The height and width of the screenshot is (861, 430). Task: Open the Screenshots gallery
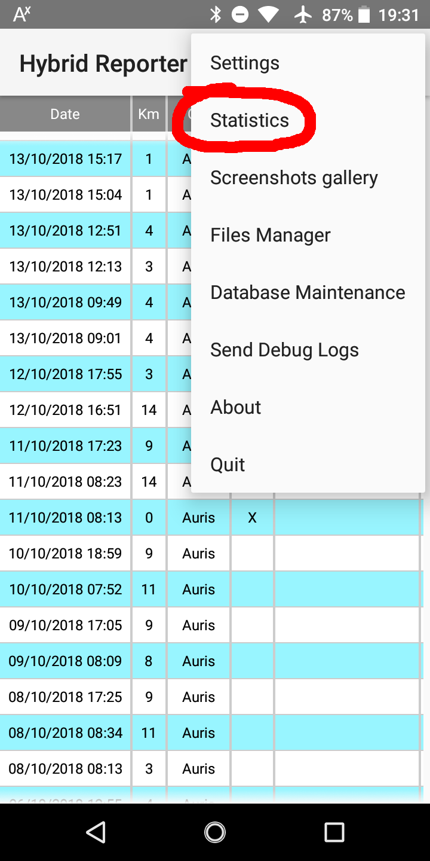tap(294, 177)
